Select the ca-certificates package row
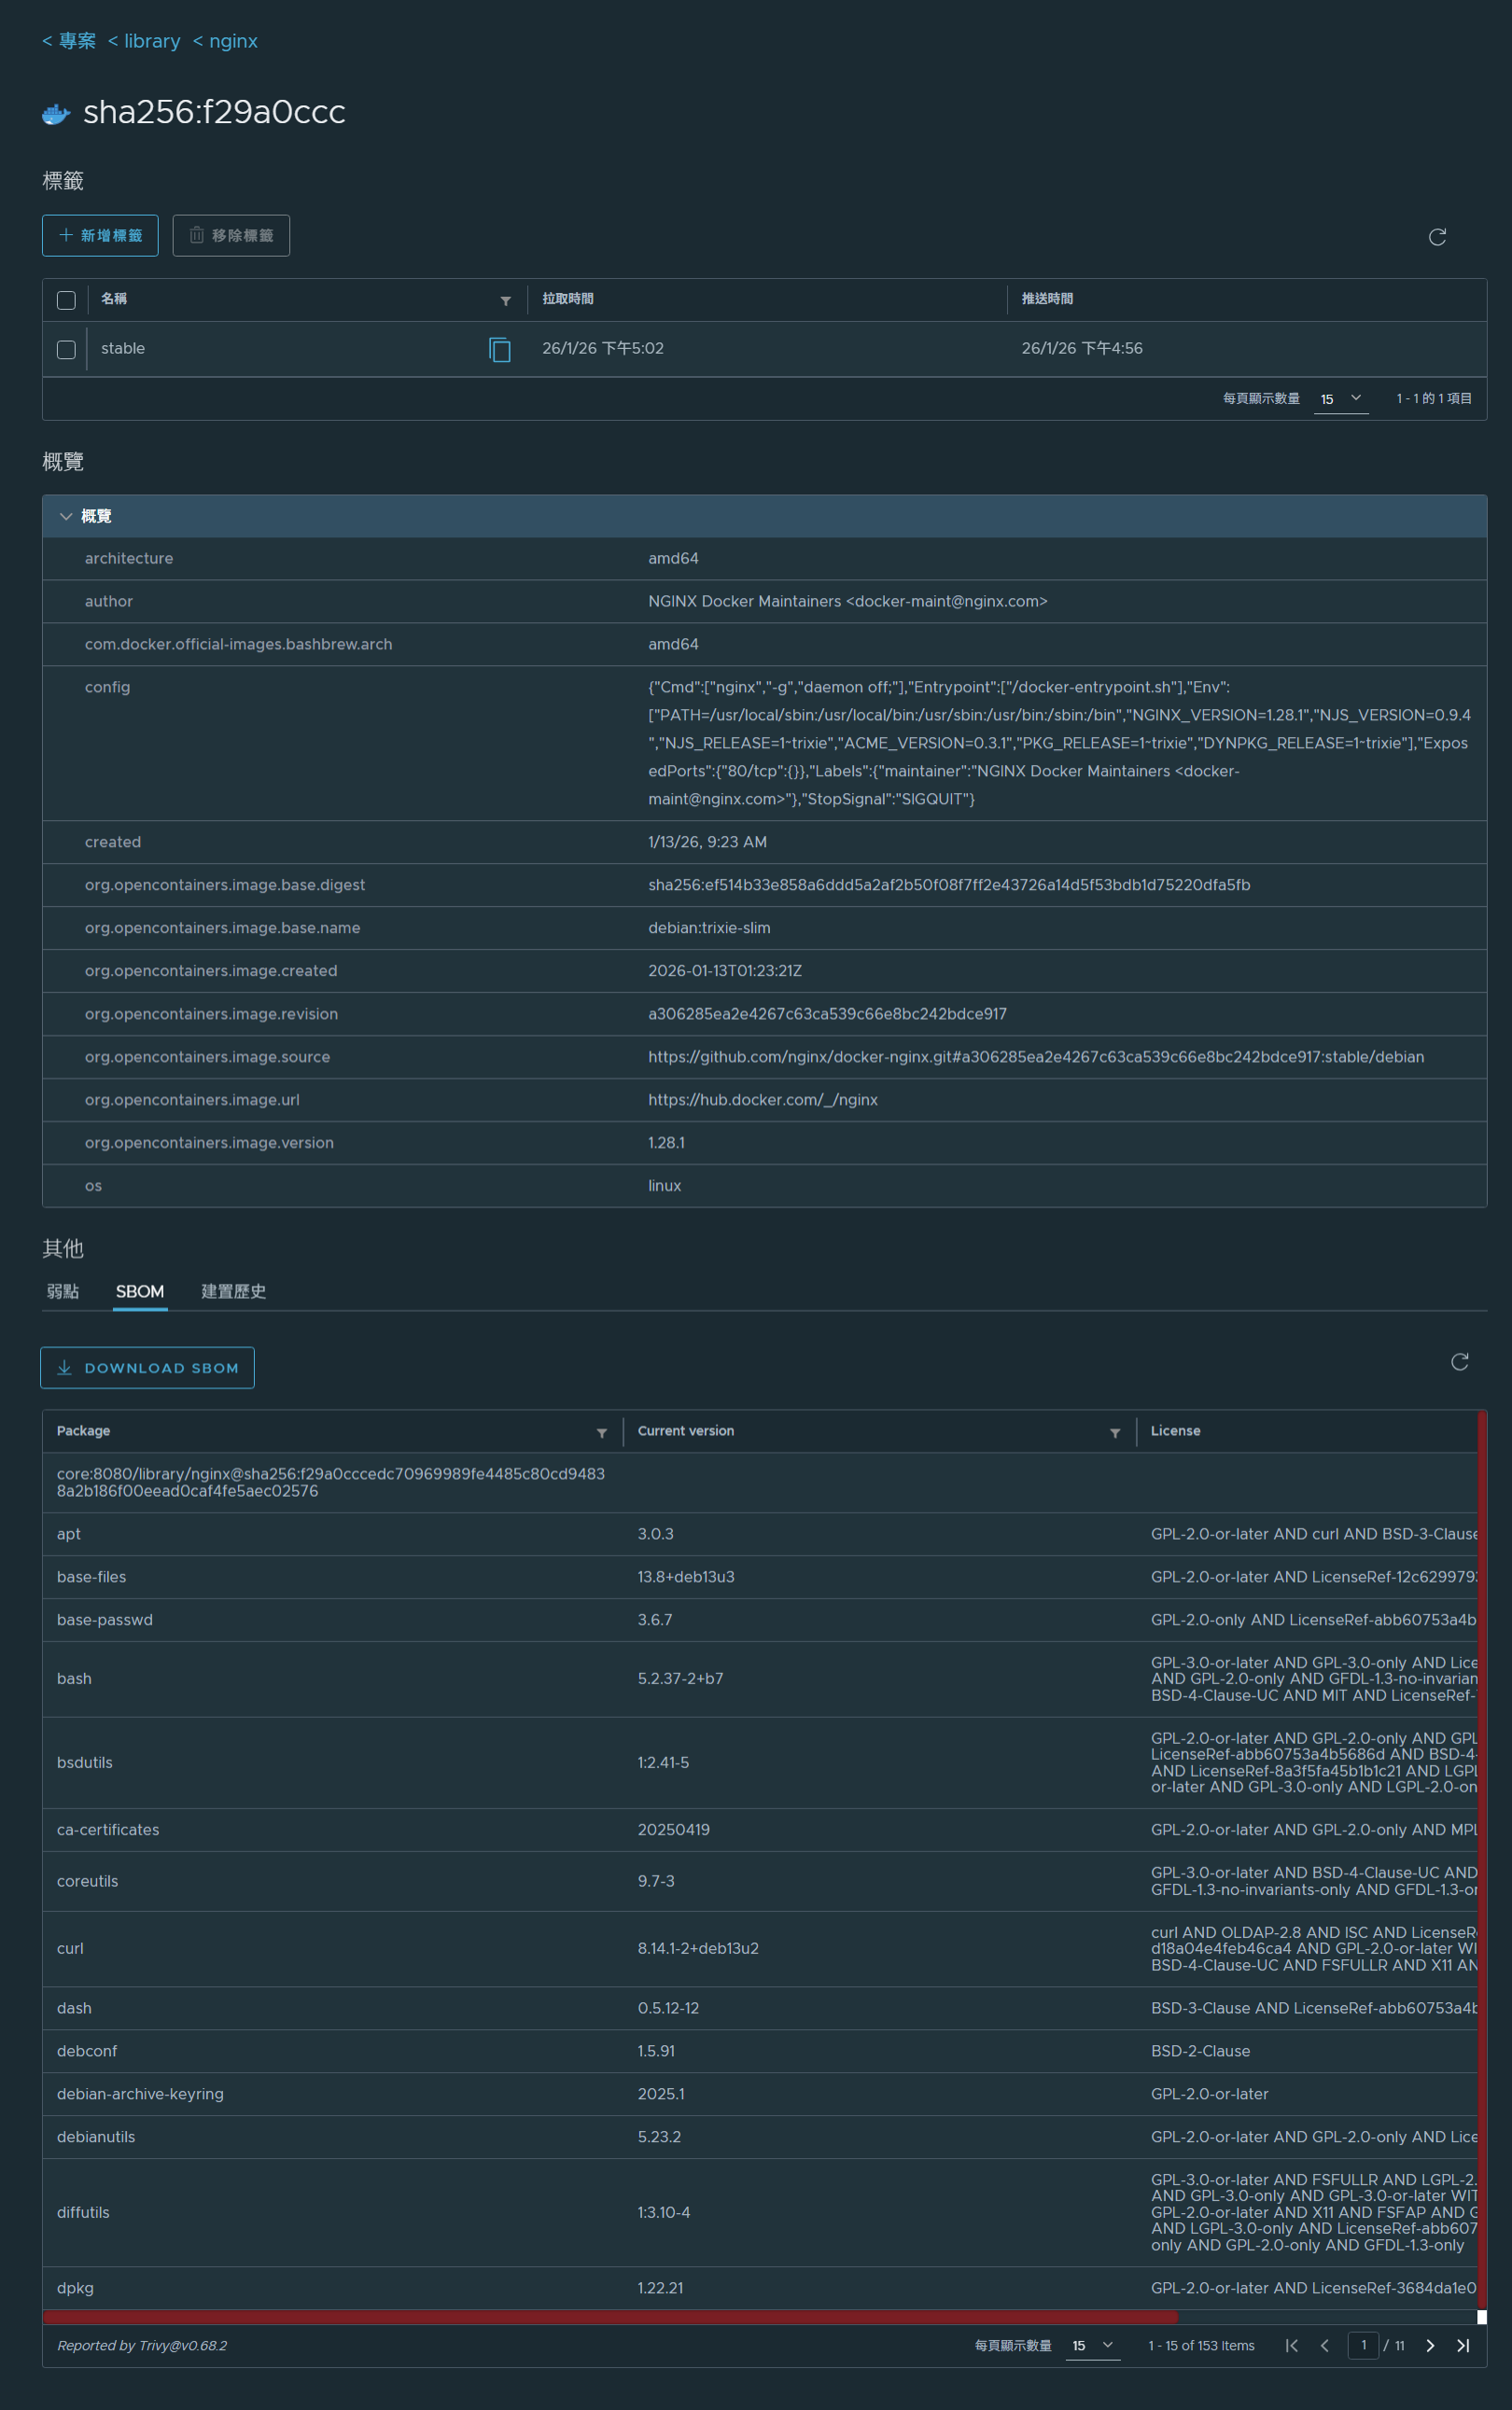This screenshot has height=2410, width=1512. tap(760, 1830)
